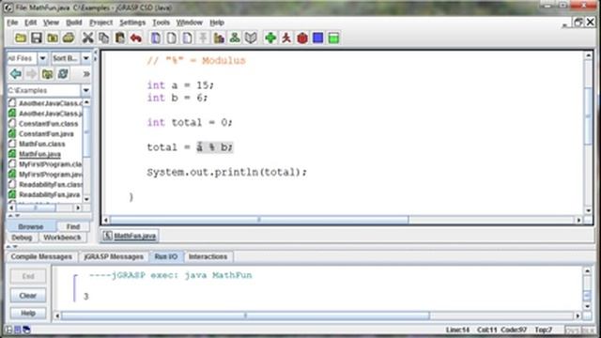Screen dimensions: 601x338
Task: Expand more browse tools chevron
Action: coord(86,73)
